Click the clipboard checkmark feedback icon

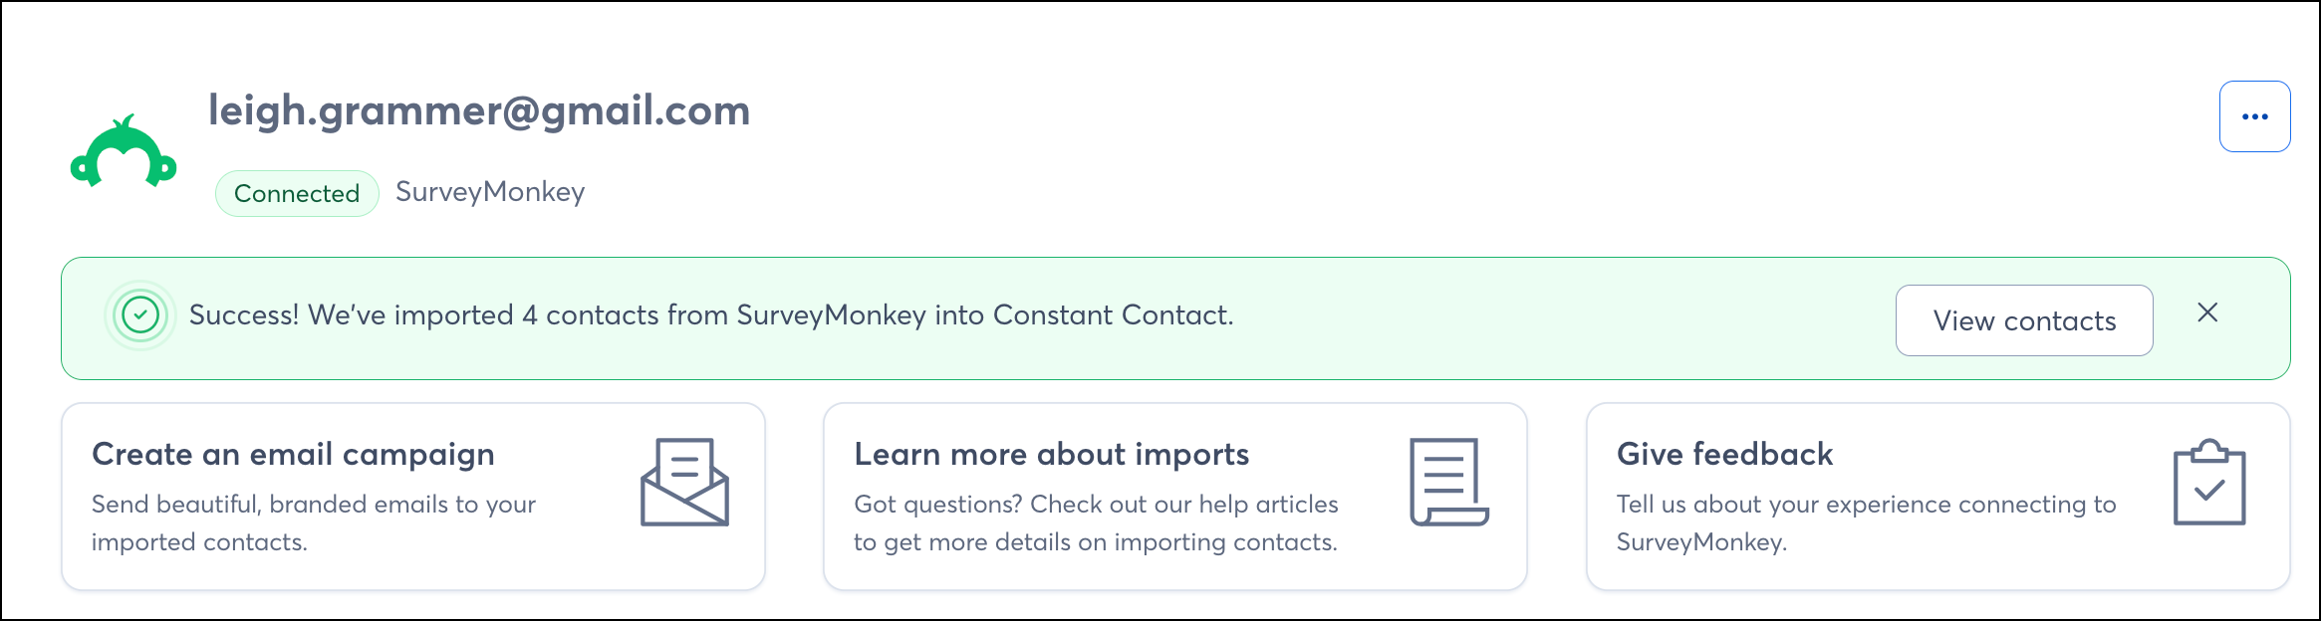2209,482
